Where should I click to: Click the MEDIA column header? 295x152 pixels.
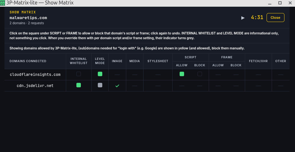coord(135,61)
